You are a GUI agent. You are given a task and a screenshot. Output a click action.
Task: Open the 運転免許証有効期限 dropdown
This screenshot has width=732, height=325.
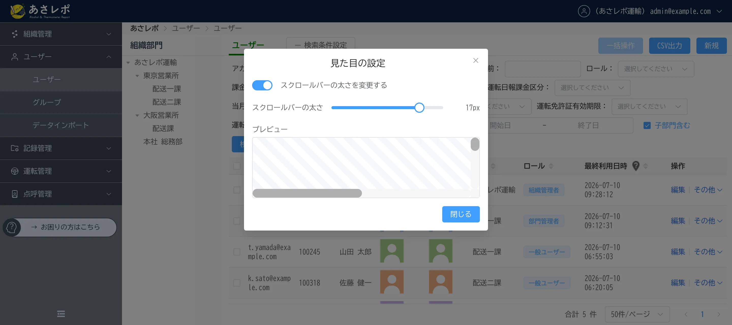649,106
